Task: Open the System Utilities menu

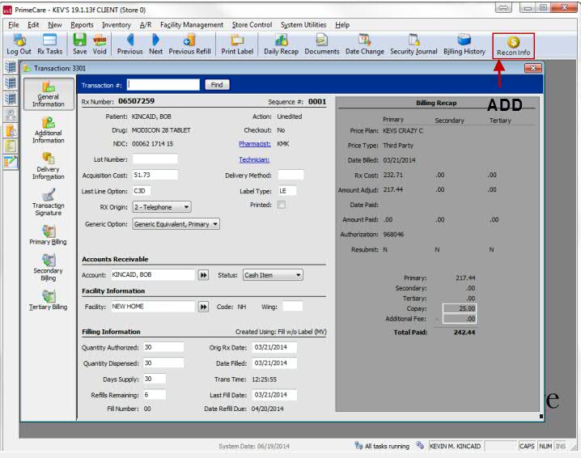Action: 303,25
